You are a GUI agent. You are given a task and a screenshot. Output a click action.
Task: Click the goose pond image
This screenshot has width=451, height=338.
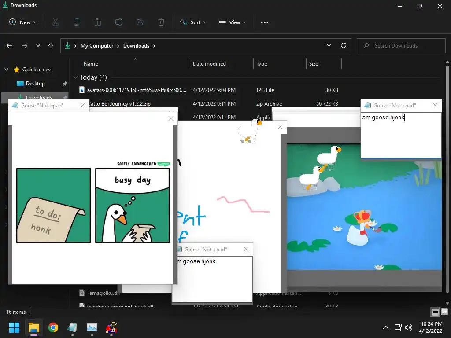pyautogui.click(x=364, y=206)
